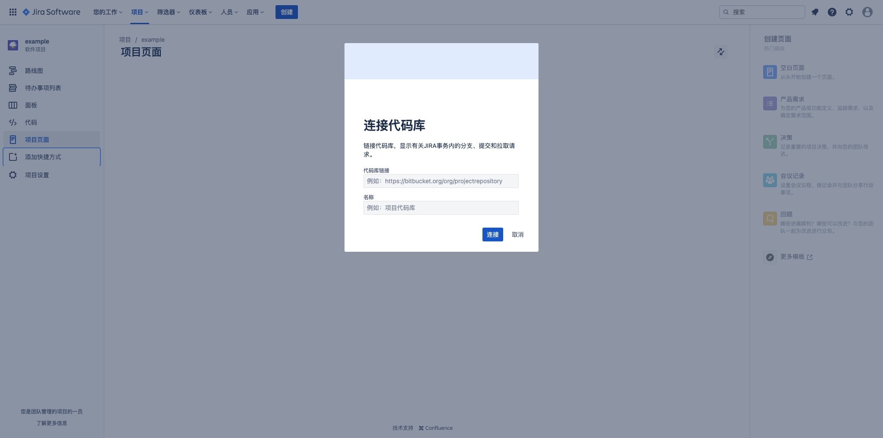Click the 项目设置 gear icon
Viewport: 883px width, 438px height.
pyautogui.click(x=13, y=175)
